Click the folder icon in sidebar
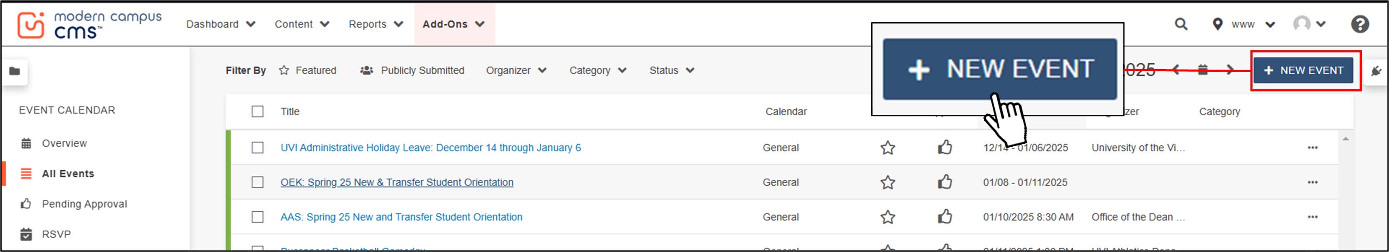Image resolution: width=1389 pixels, height=252 pixels. click(x=15, y=71)
